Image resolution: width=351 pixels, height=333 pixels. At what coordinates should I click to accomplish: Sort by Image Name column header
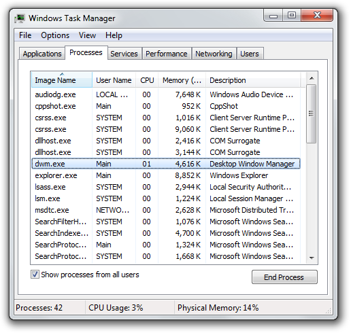tap(62, 80)
